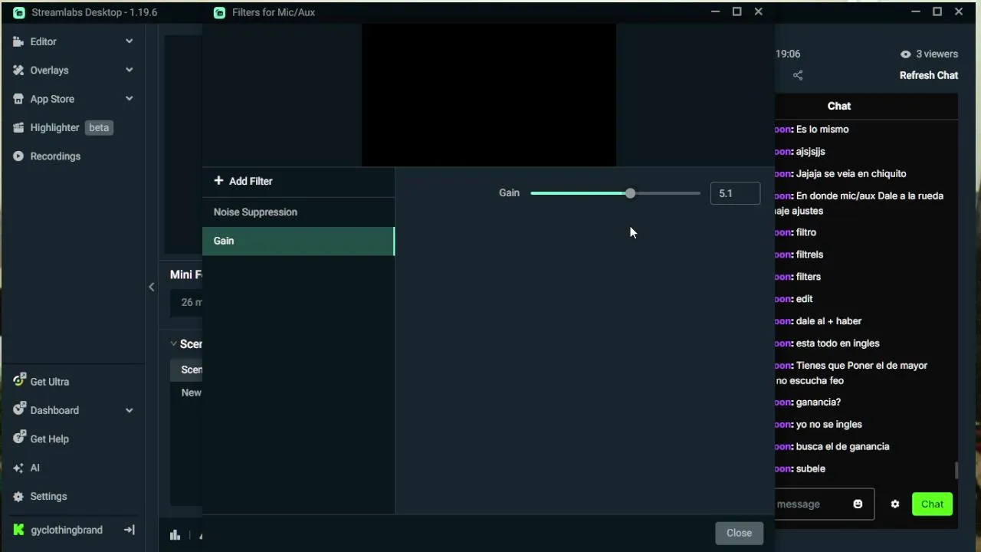Screen dimensions: 981x552
Task: Open Overlays from the sidebar icon
Action: (18, 70)
